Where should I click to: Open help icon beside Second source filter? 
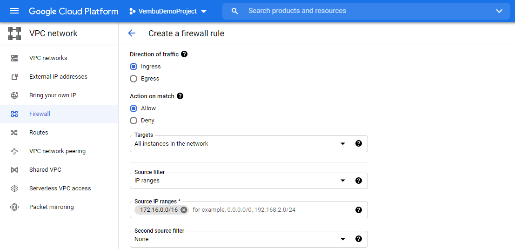coord(359,239)
